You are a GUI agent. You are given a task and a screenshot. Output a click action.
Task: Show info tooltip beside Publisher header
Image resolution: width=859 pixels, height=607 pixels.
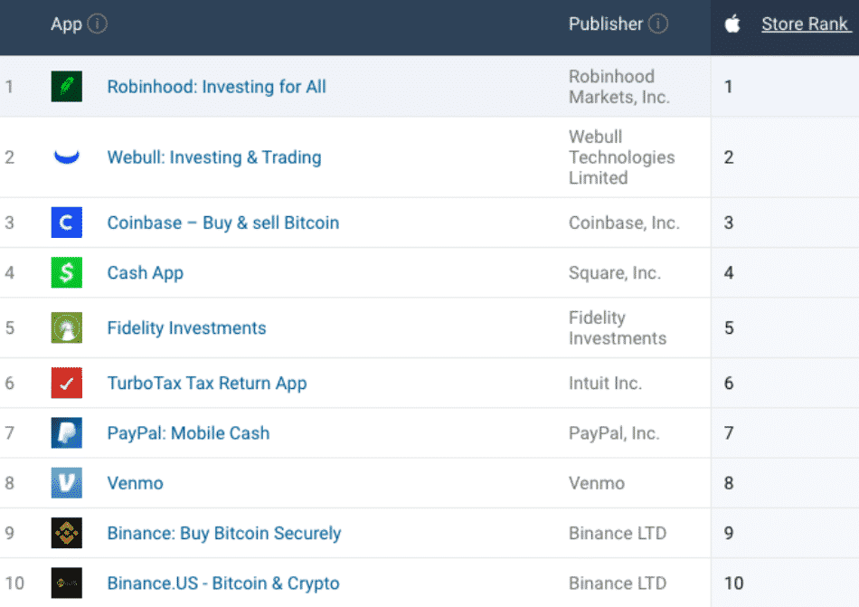[x=658, y=24]
